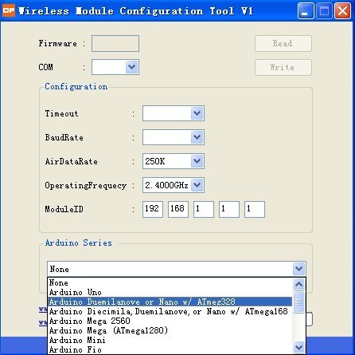Click the Firmware text field
This screenshot has height=355, width=355.
tap(115, 43)
